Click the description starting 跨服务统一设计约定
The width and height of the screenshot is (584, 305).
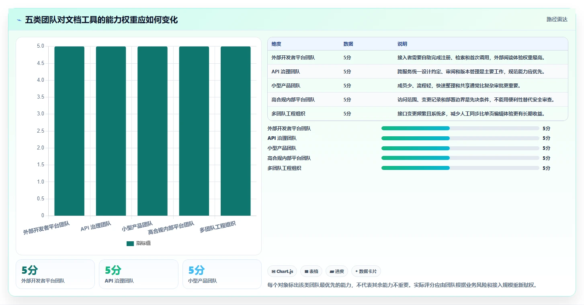[471, 72]
